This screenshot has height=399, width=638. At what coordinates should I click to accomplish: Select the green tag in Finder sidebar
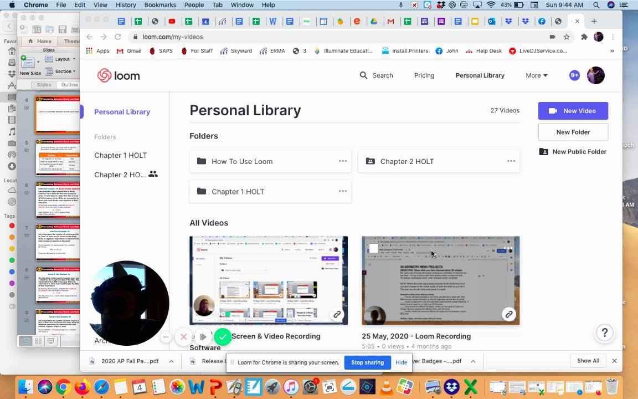[x=12, y=260]
